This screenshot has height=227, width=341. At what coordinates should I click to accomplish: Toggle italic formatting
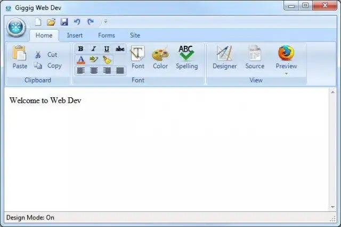[94, 49]
